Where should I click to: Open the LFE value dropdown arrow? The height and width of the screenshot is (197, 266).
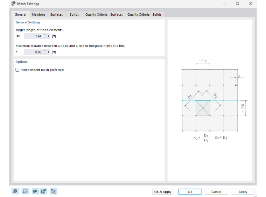[x=49, y=36]
